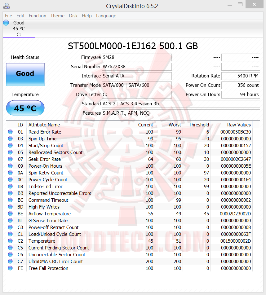The width and height of the screenshot is (266, 295).
Task: Close the CrystalDiskInfo window
Action: coord(254,4)
